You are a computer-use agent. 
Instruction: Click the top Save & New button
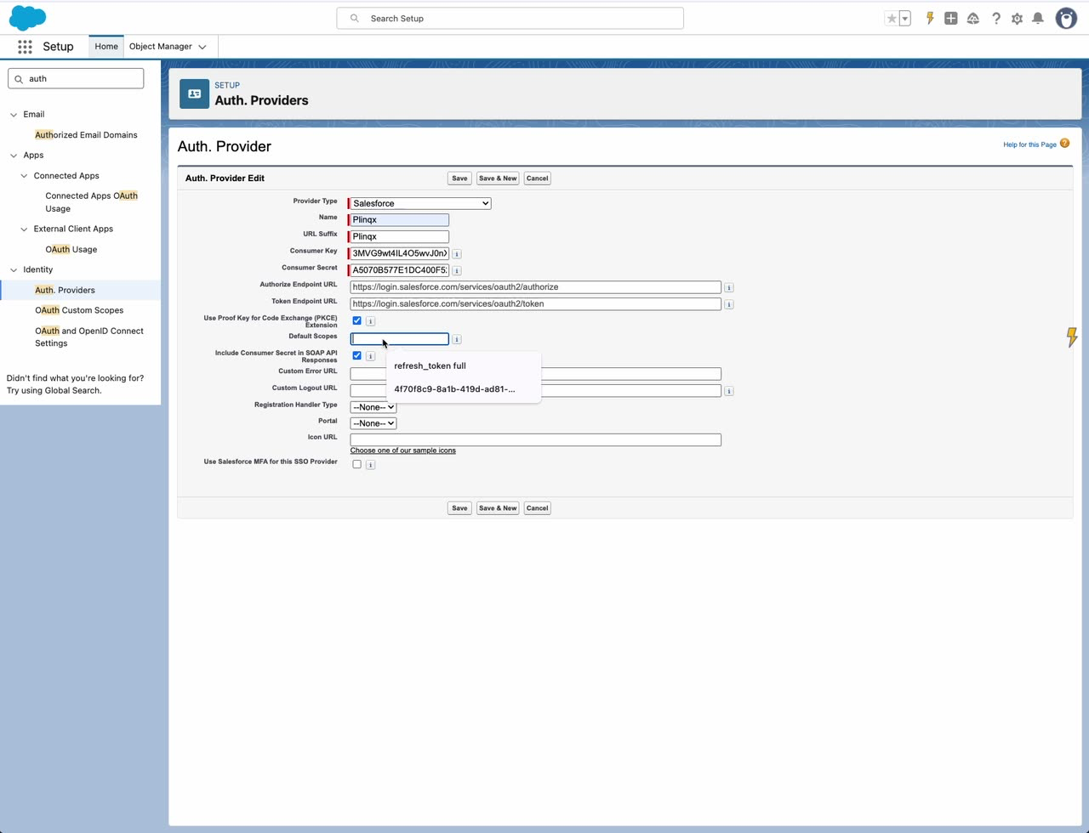498,178
